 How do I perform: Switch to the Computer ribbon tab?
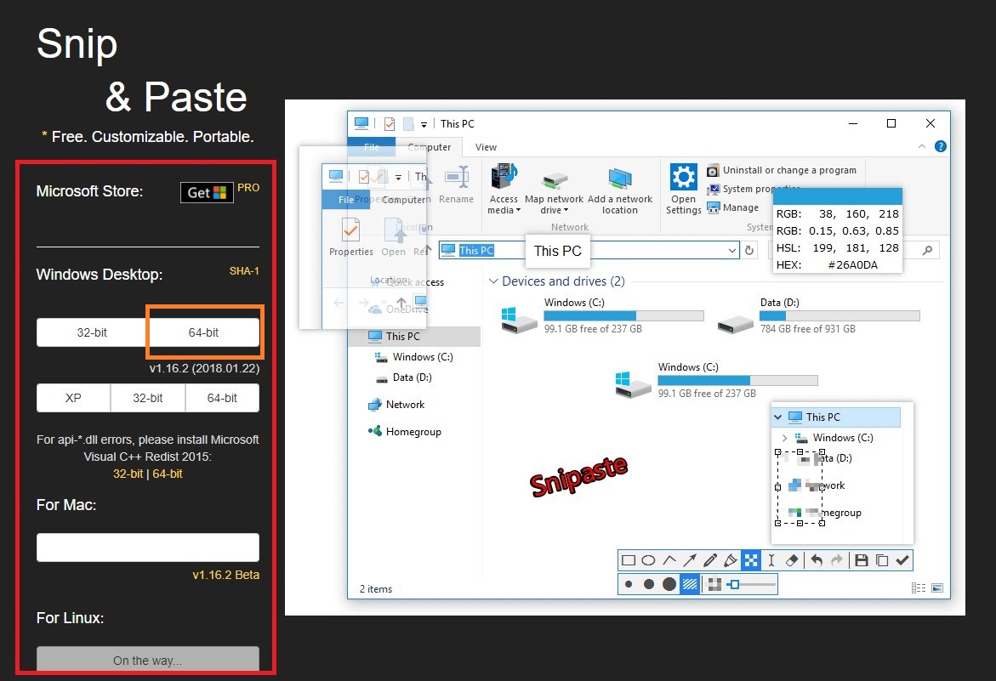coord(430,147)
